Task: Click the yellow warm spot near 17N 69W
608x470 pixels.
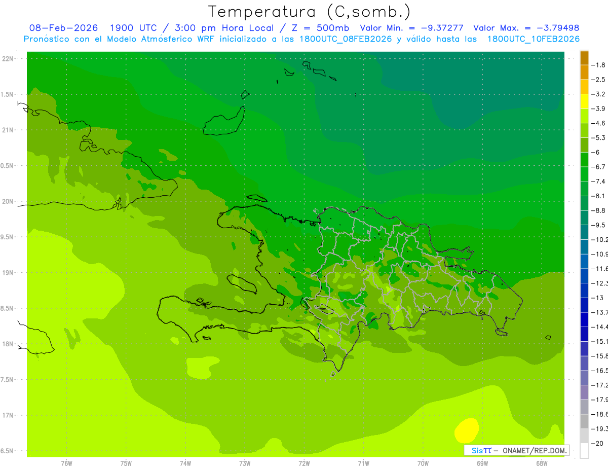Action: [467, 430]
